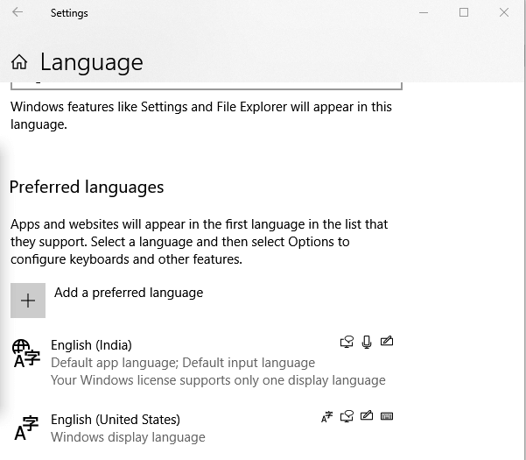Click the plus icon to add a language
The width and height of the screenshot is (526, 460).
click(x=28, y=301)
